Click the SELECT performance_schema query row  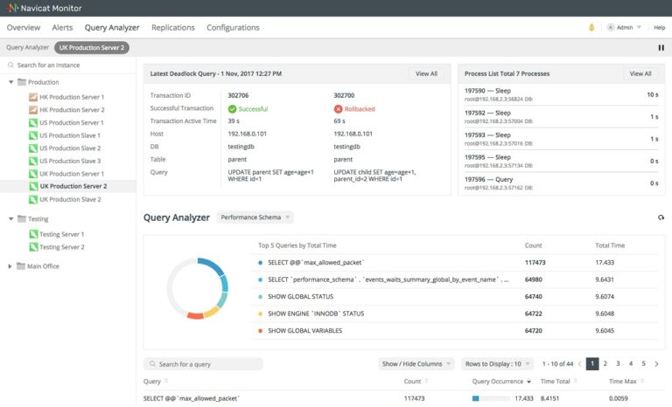(457, 279)
